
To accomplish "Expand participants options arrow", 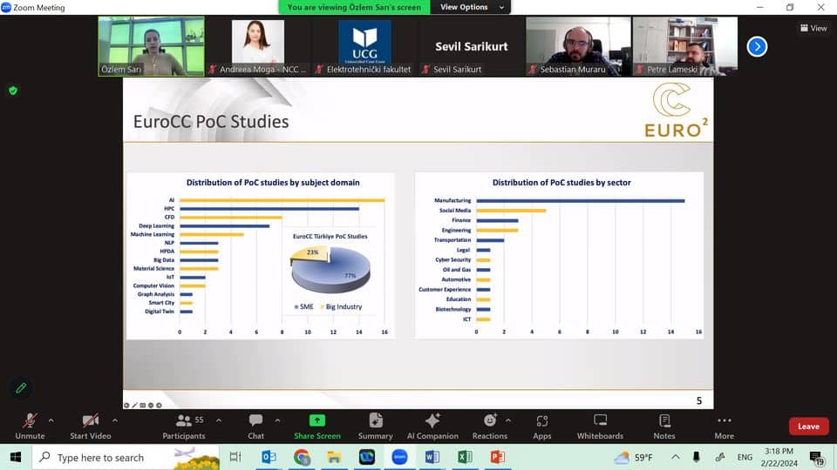I will pos(219,420).
